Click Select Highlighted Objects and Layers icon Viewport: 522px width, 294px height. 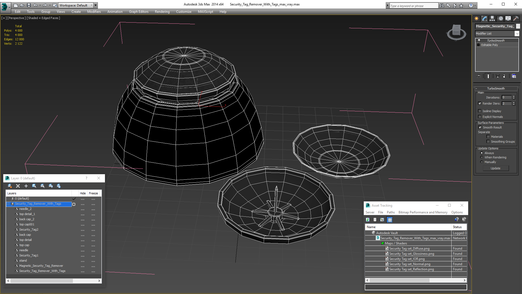[34, 186]
